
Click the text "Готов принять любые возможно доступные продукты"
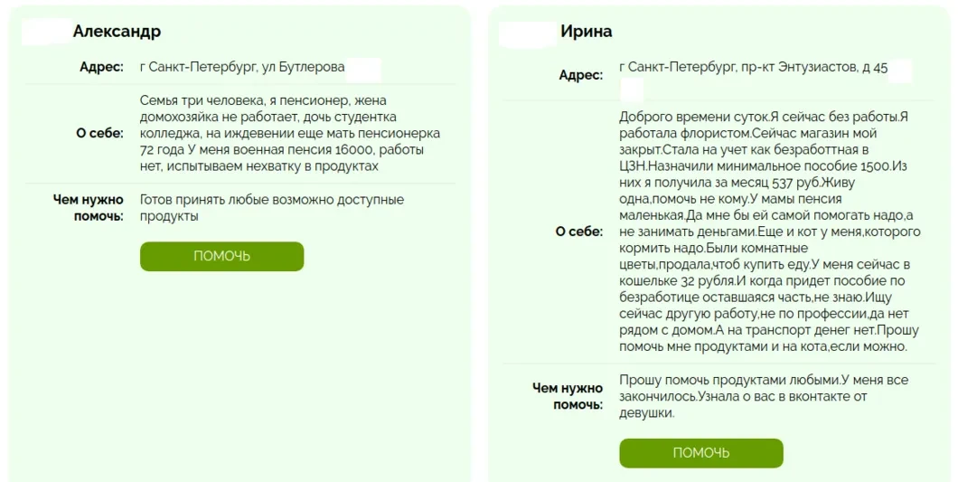coord(272,208)
